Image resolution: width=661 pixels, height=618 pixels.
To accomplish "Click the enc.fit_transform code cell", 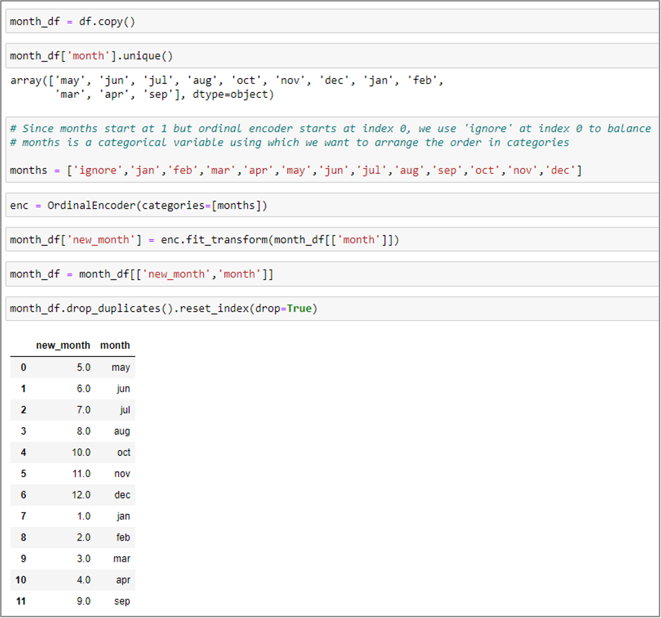I will tap(328, 239).
